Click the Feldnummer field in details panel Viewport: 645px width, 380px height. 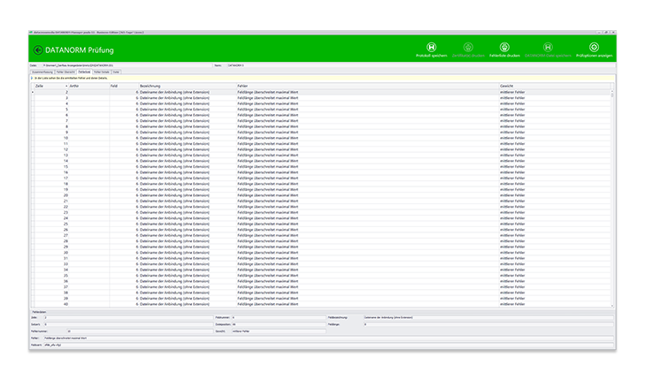(279, 317)
